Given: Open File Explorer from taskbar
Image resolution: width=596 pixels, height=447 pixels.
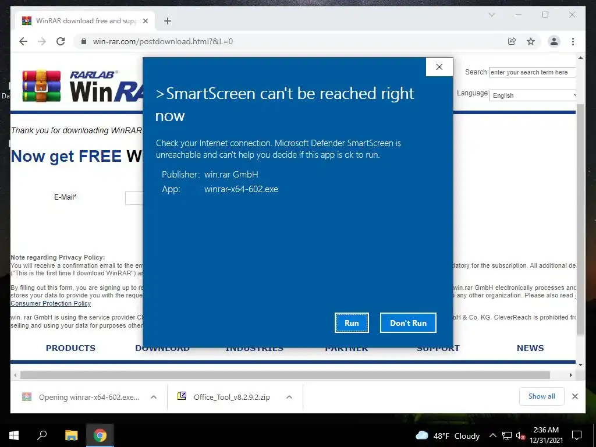Looking at the screenshot, I should (71, 435).
